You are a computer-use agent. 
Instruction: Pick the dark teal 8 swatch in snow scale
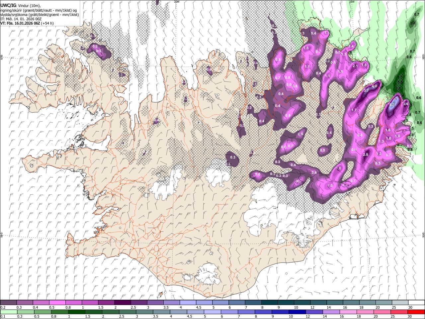click(x=269, y=303)
